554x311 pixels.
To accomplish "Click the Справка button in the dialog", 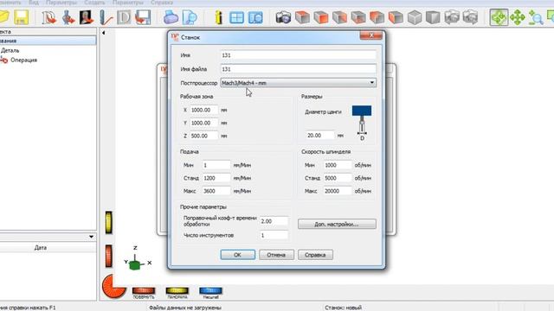I will coord(315,255).
